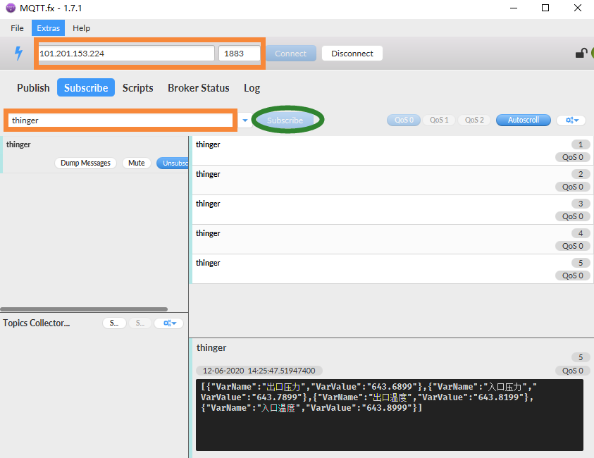Click the JSON payload text area
The height and width of the screenshot is (458, 594).
coord(390,415)
